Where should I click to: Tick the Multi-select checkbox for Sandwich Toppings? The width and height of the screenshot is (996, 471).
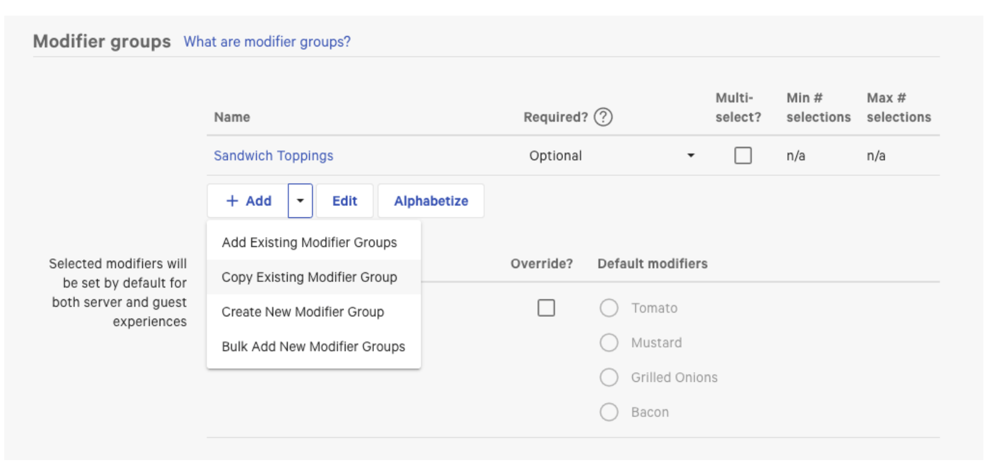(743, 155)
